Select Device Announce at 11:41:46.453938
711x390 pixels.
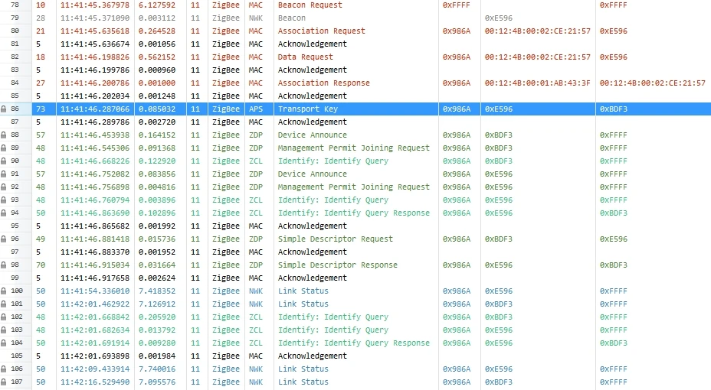tap(312, 135)
